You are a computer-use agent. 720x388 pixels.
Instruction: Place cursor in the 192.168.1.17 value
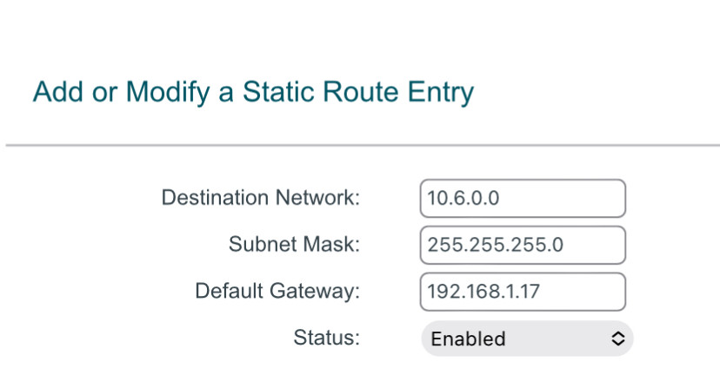483,292
